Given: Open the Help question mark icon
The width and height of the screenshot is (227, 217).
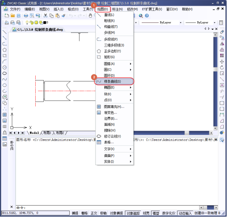Looking at the screenshot, I should click(x=147, y=16).
